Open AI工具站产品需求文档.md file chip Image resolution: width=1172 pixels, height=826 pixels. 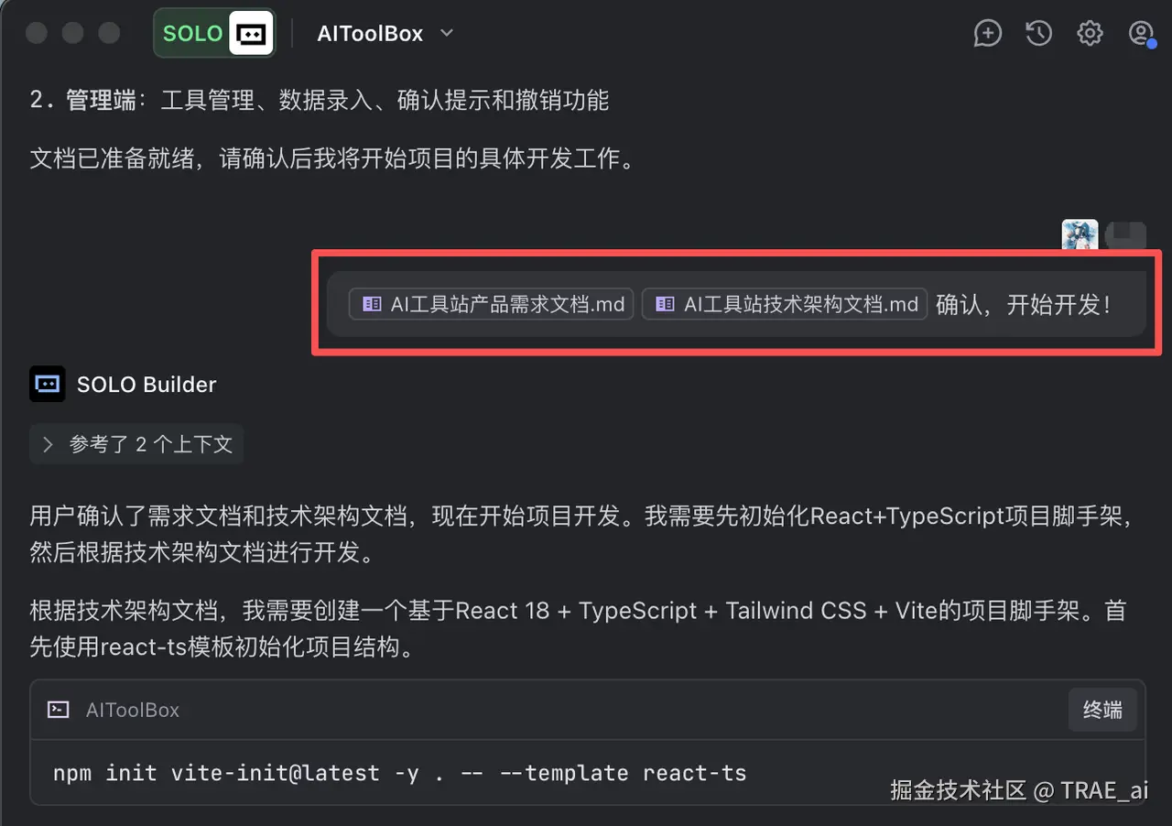pos(491,304)
